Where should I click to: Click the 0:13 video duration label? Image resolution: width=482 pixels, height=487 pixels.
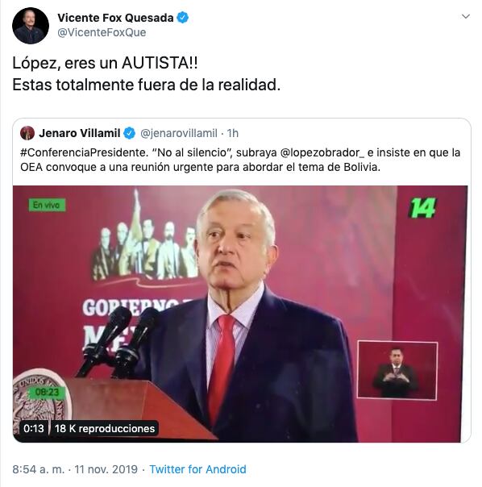[x=34, y=429]
